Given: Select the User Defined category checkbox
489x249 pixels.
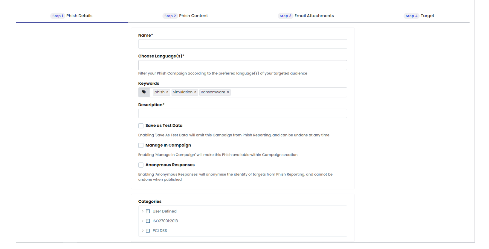Looking at the screenshot, I should pos(148,211).
